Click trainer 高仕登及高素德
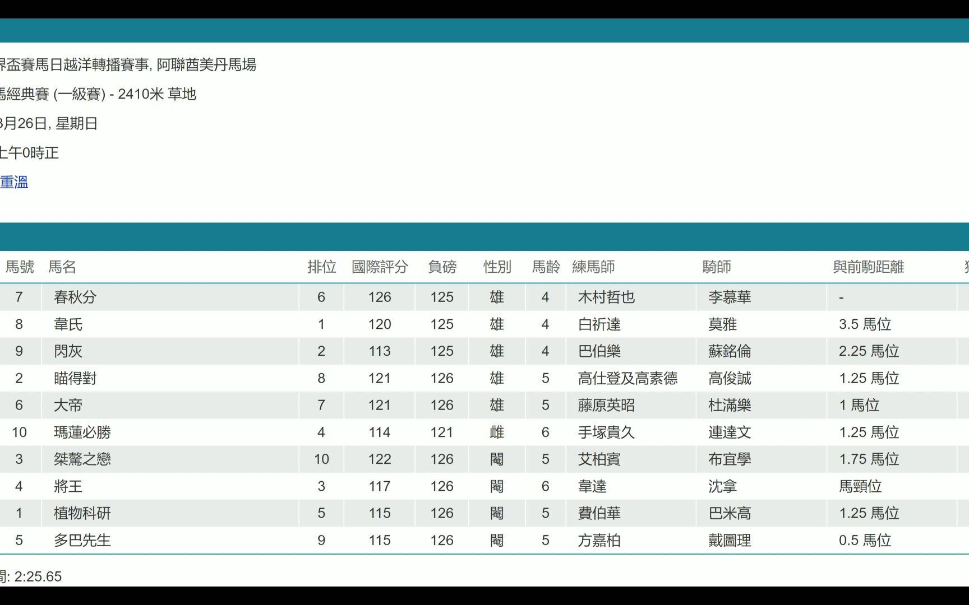 coord(627,378)
